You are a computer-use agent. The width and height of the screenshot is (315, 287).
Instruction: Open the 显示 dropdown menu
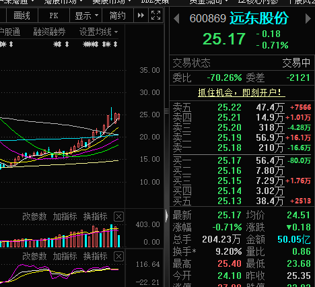86,15
